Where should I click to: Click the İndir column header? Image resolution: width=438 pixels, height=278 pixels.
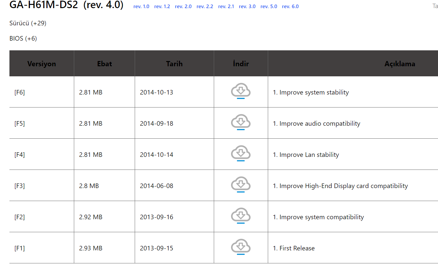(x=241, y=64)
